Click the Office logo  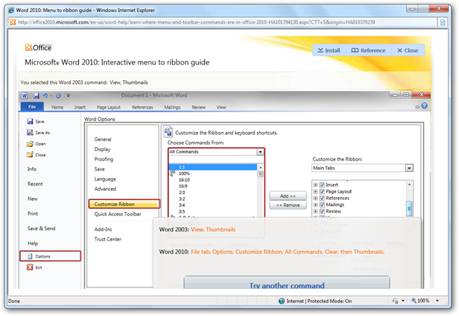[38, 47]
